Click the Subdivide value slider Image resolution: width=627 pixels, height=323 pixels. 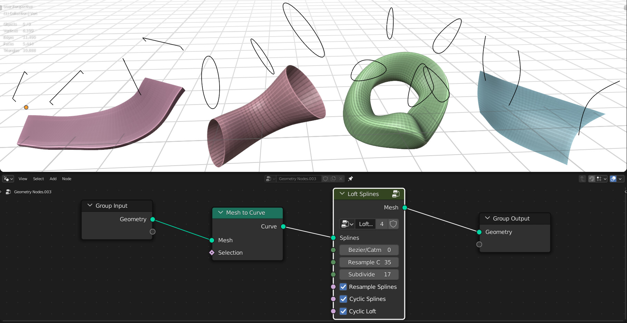[x=369, y=274]
